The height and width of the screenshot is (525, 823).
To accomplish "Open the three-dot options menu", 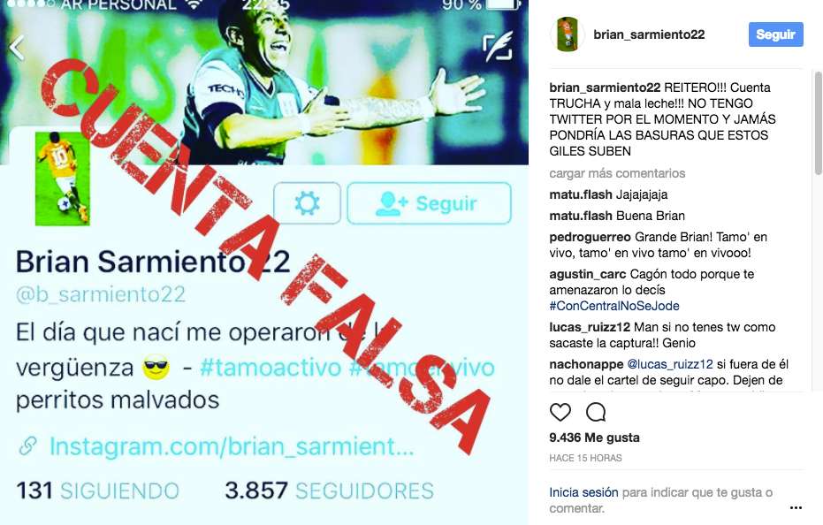I will 796,507.
